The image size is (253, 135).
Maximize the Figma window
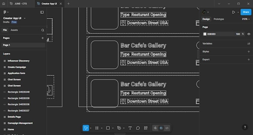click(x=238, y=4)
